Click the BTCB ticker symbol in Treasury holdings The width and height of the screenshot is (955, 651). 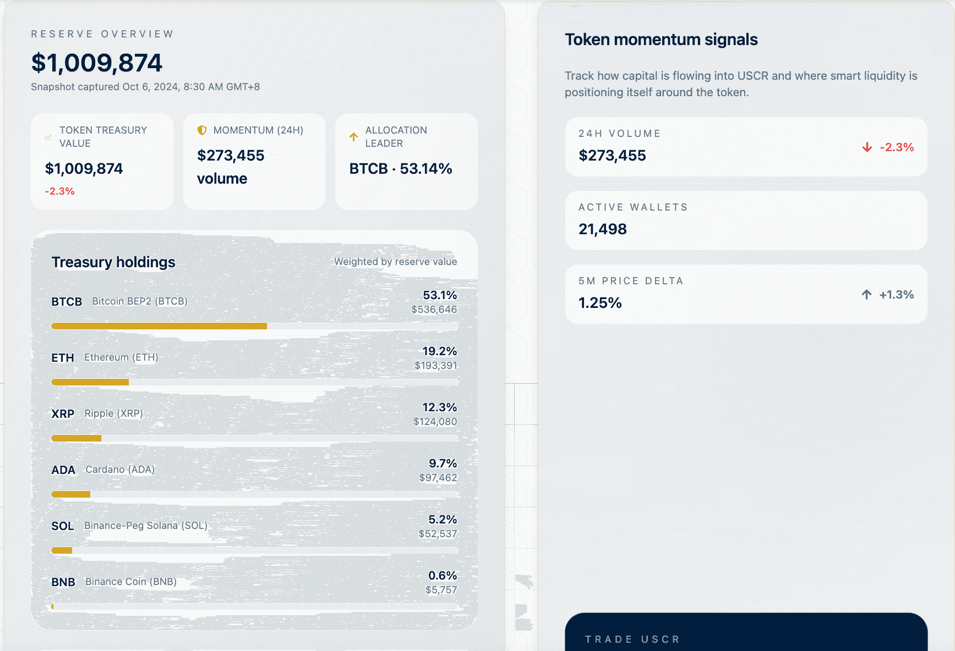pos(67,302)
